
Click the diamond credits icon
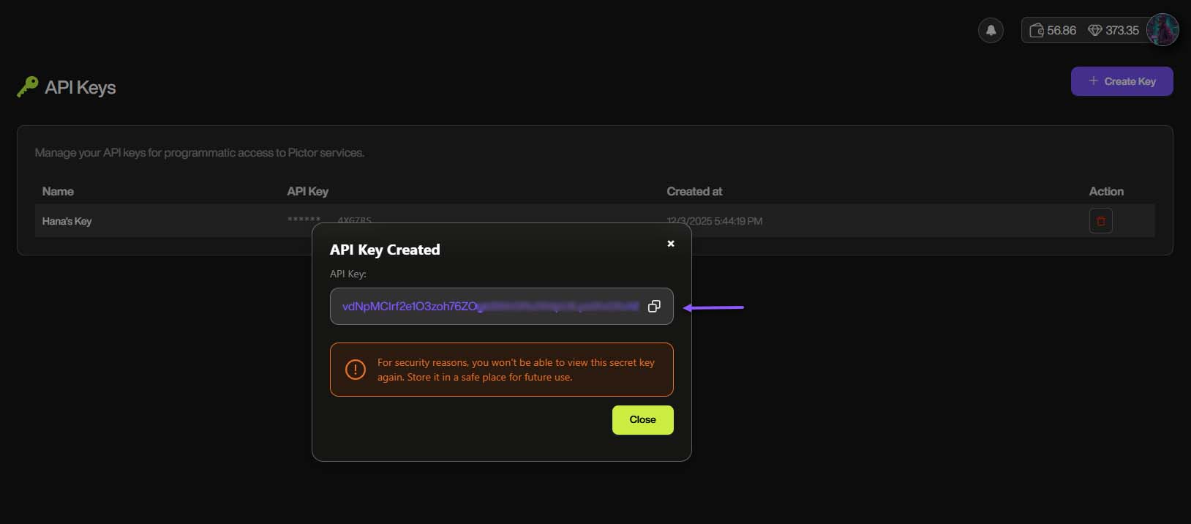(1094, 30)
